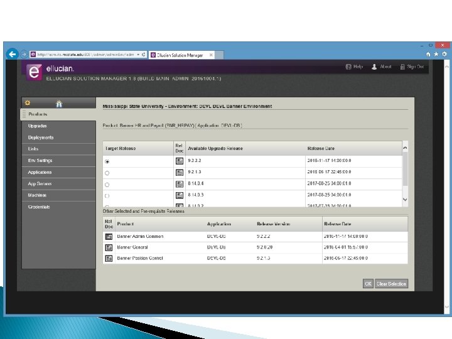Open the Products sidebar menu

click(x=58, y=114)
